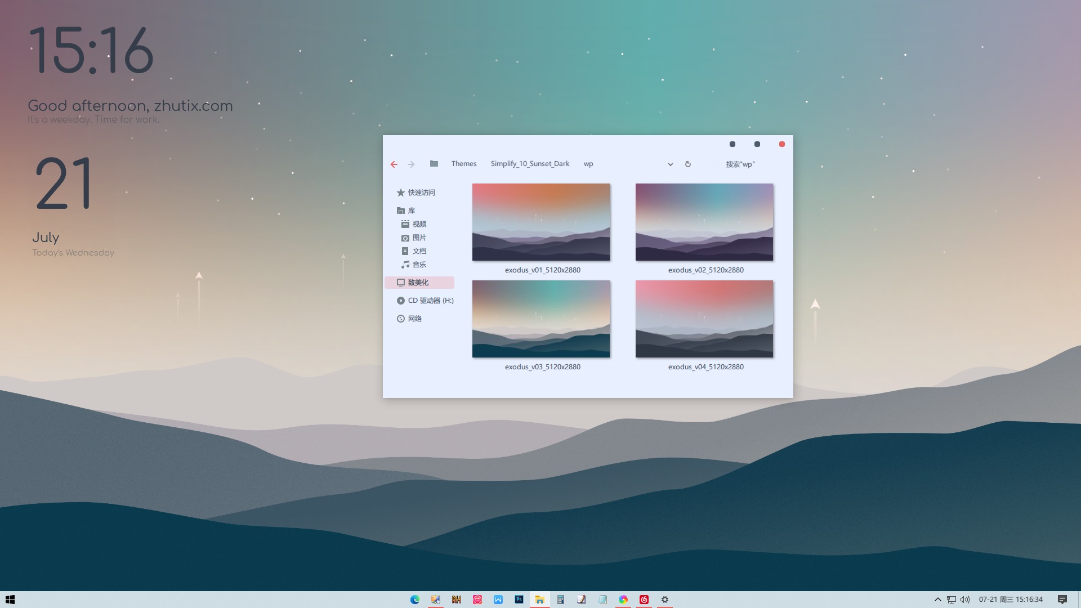The image size is (1081, 608).
Task: Click the wp breadcrumb segment
Action: pyautogui.click(x=588, y=164)
